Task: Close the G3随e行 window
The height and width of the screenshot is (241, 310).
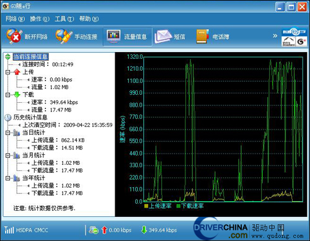Action: [x=302, y=7]
